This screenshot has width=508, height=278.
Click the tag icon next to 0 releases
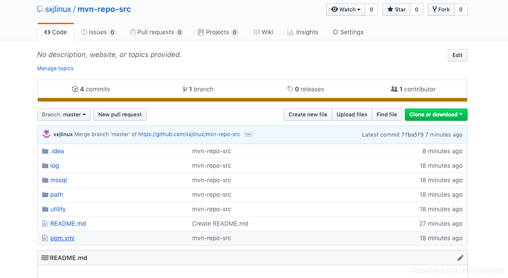pos(290,89)
